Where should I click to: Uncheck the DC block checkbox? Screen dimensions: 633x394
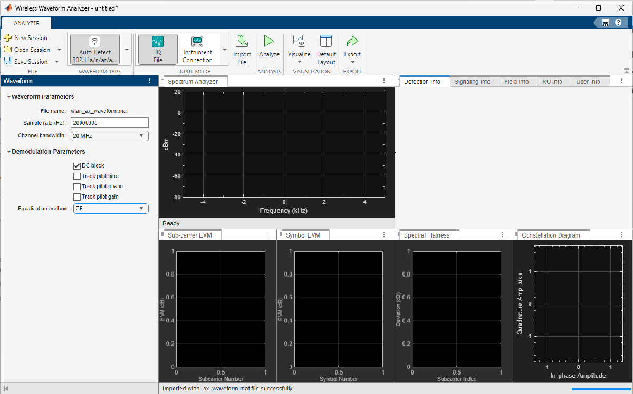pos(77,165)
